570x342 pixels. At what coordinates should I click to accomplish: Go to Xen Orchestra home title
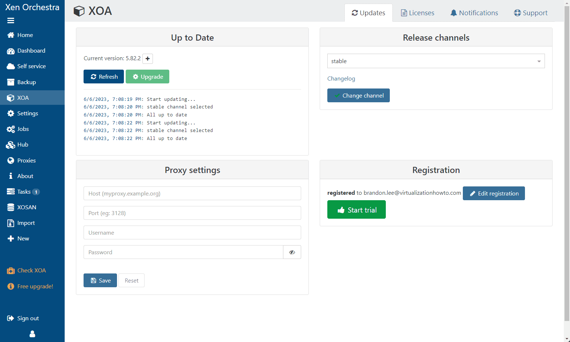tap(32, 7)
